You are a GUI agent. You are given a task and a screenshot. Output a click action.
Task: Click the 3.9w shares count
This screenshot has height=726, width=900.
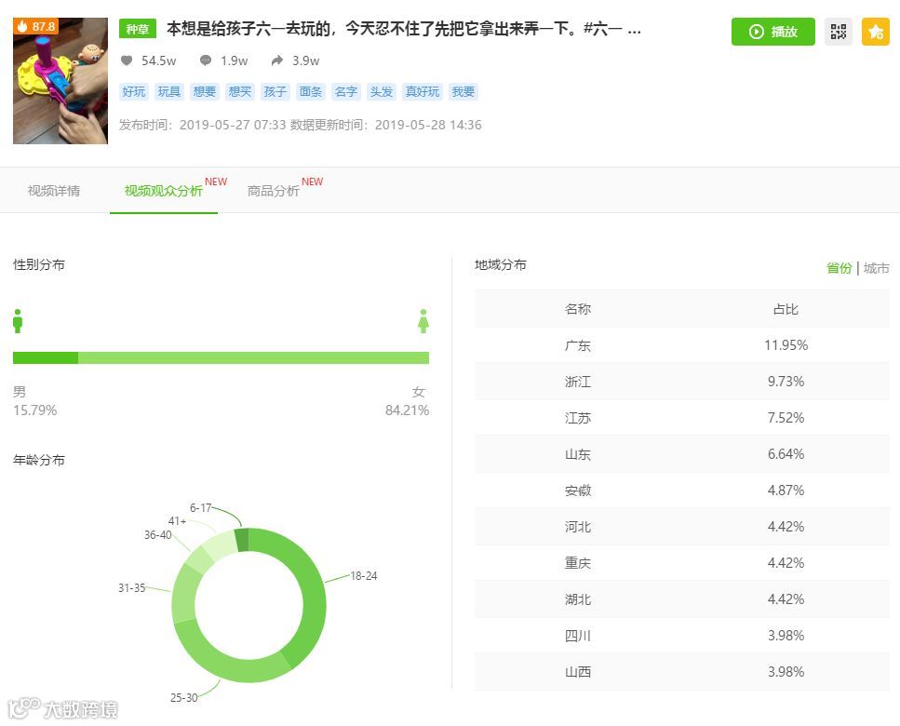click(x=306, y=60)
